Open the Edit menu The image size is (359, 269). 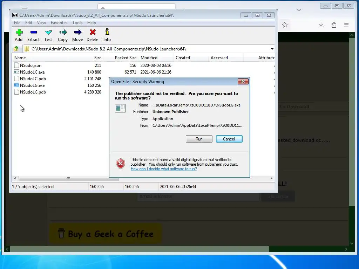(29, 23)
